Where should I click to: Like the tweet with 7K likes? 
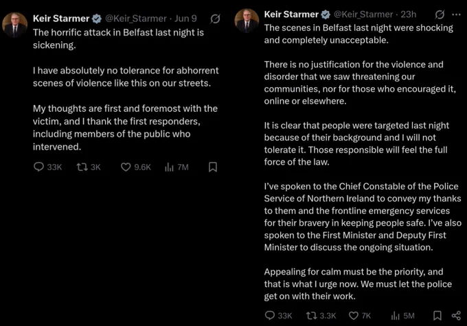click(360, 316)
